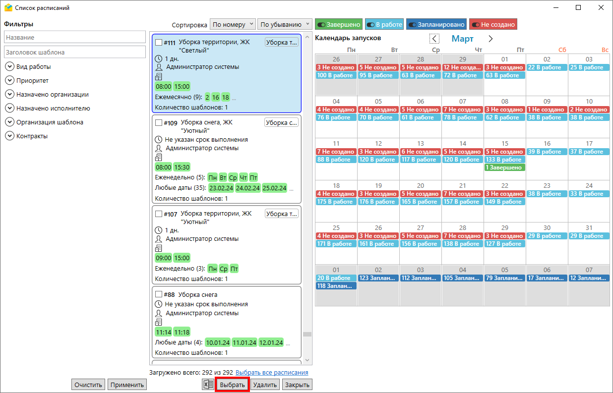Click the Выбрать все расписания link

click(272, 373)
